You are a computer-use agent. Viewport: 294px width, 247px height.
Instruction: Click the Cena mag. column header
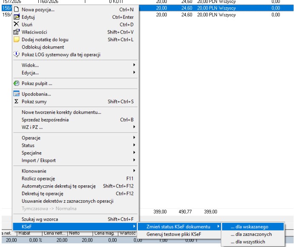coord(104,233)
